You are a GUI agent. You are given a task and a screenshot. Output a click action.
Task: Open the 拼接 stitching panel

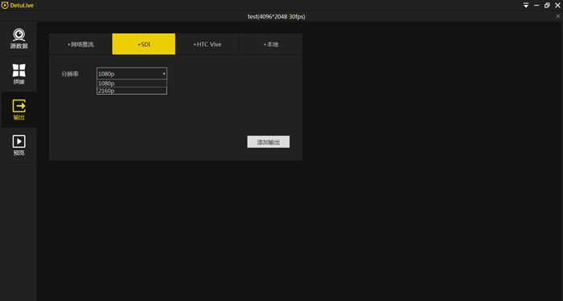[x=18, y=74]
